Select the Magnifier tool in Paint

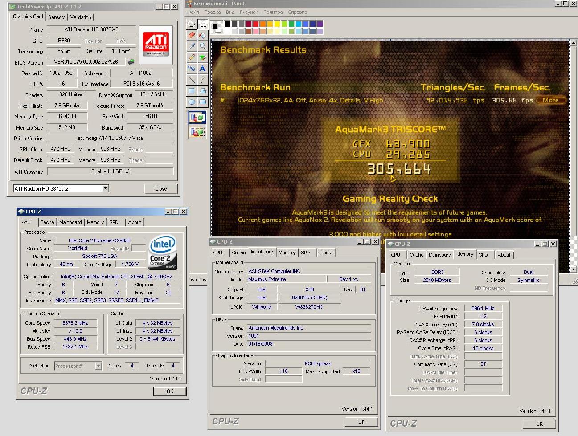[203, 46]
